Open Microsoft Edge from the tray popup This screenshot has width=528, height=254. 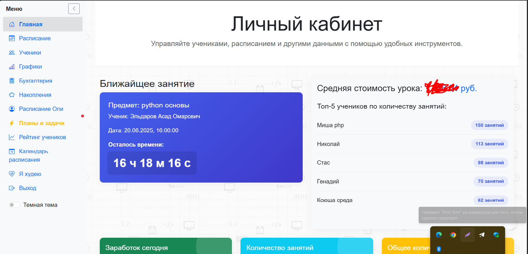(x=439, y=235)
